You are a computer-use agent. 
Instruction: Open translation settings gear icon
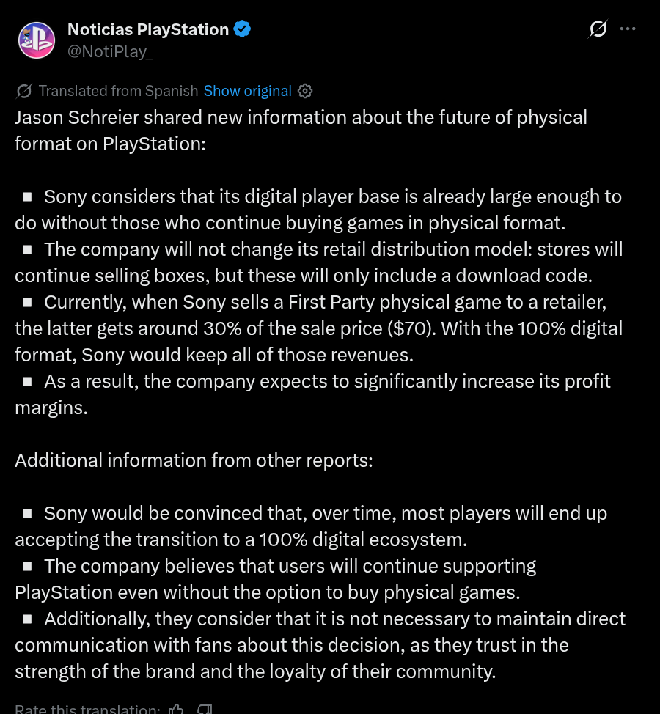pyautogui.click(x=305, y=91)
